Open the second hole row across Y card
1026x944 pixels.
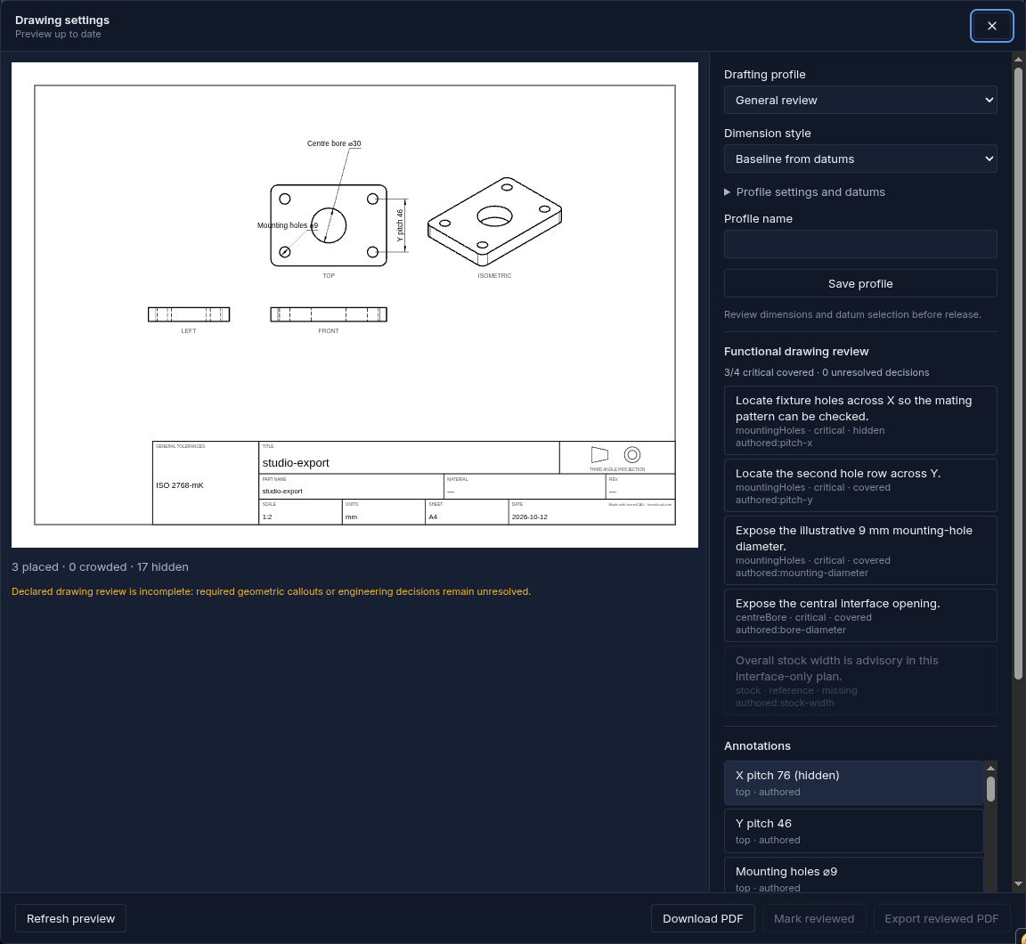[x=859, y=484]
